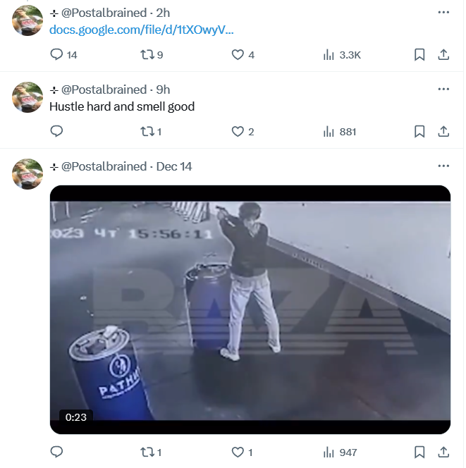This screenshot has height=468, width=466.
Task: Reply to 'Hustle hard and smell good' tweet
Action: click(56, 131)
